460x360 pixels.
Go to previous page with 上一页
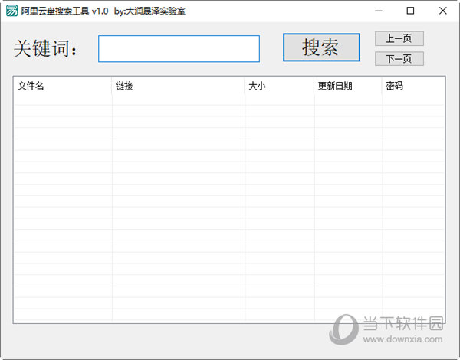(399, 38)
